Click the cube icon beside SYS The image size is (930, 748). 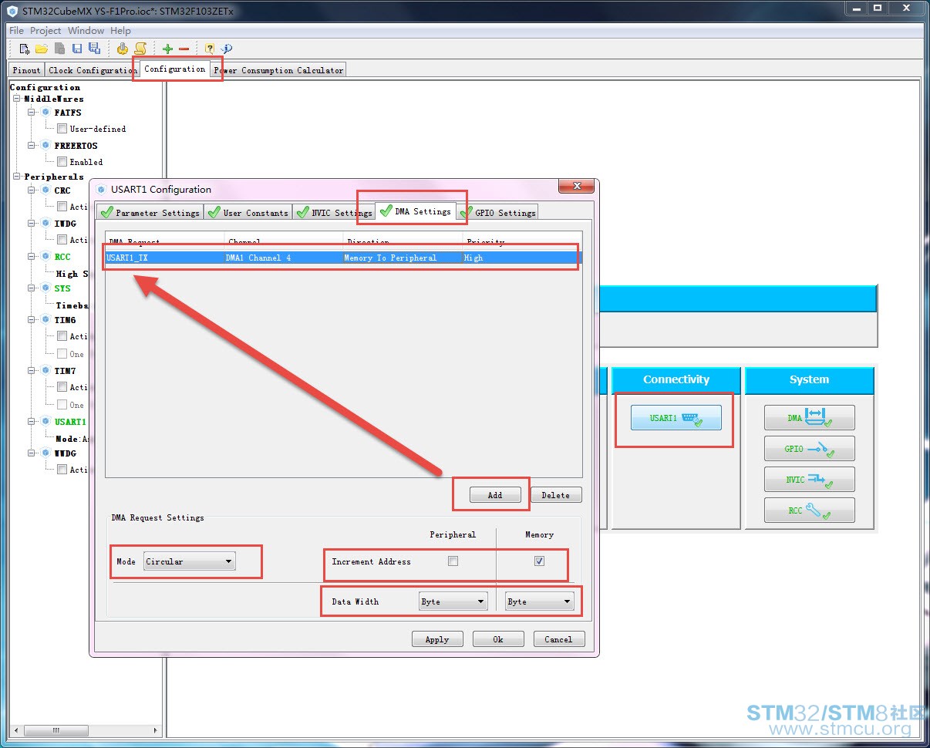45,288
